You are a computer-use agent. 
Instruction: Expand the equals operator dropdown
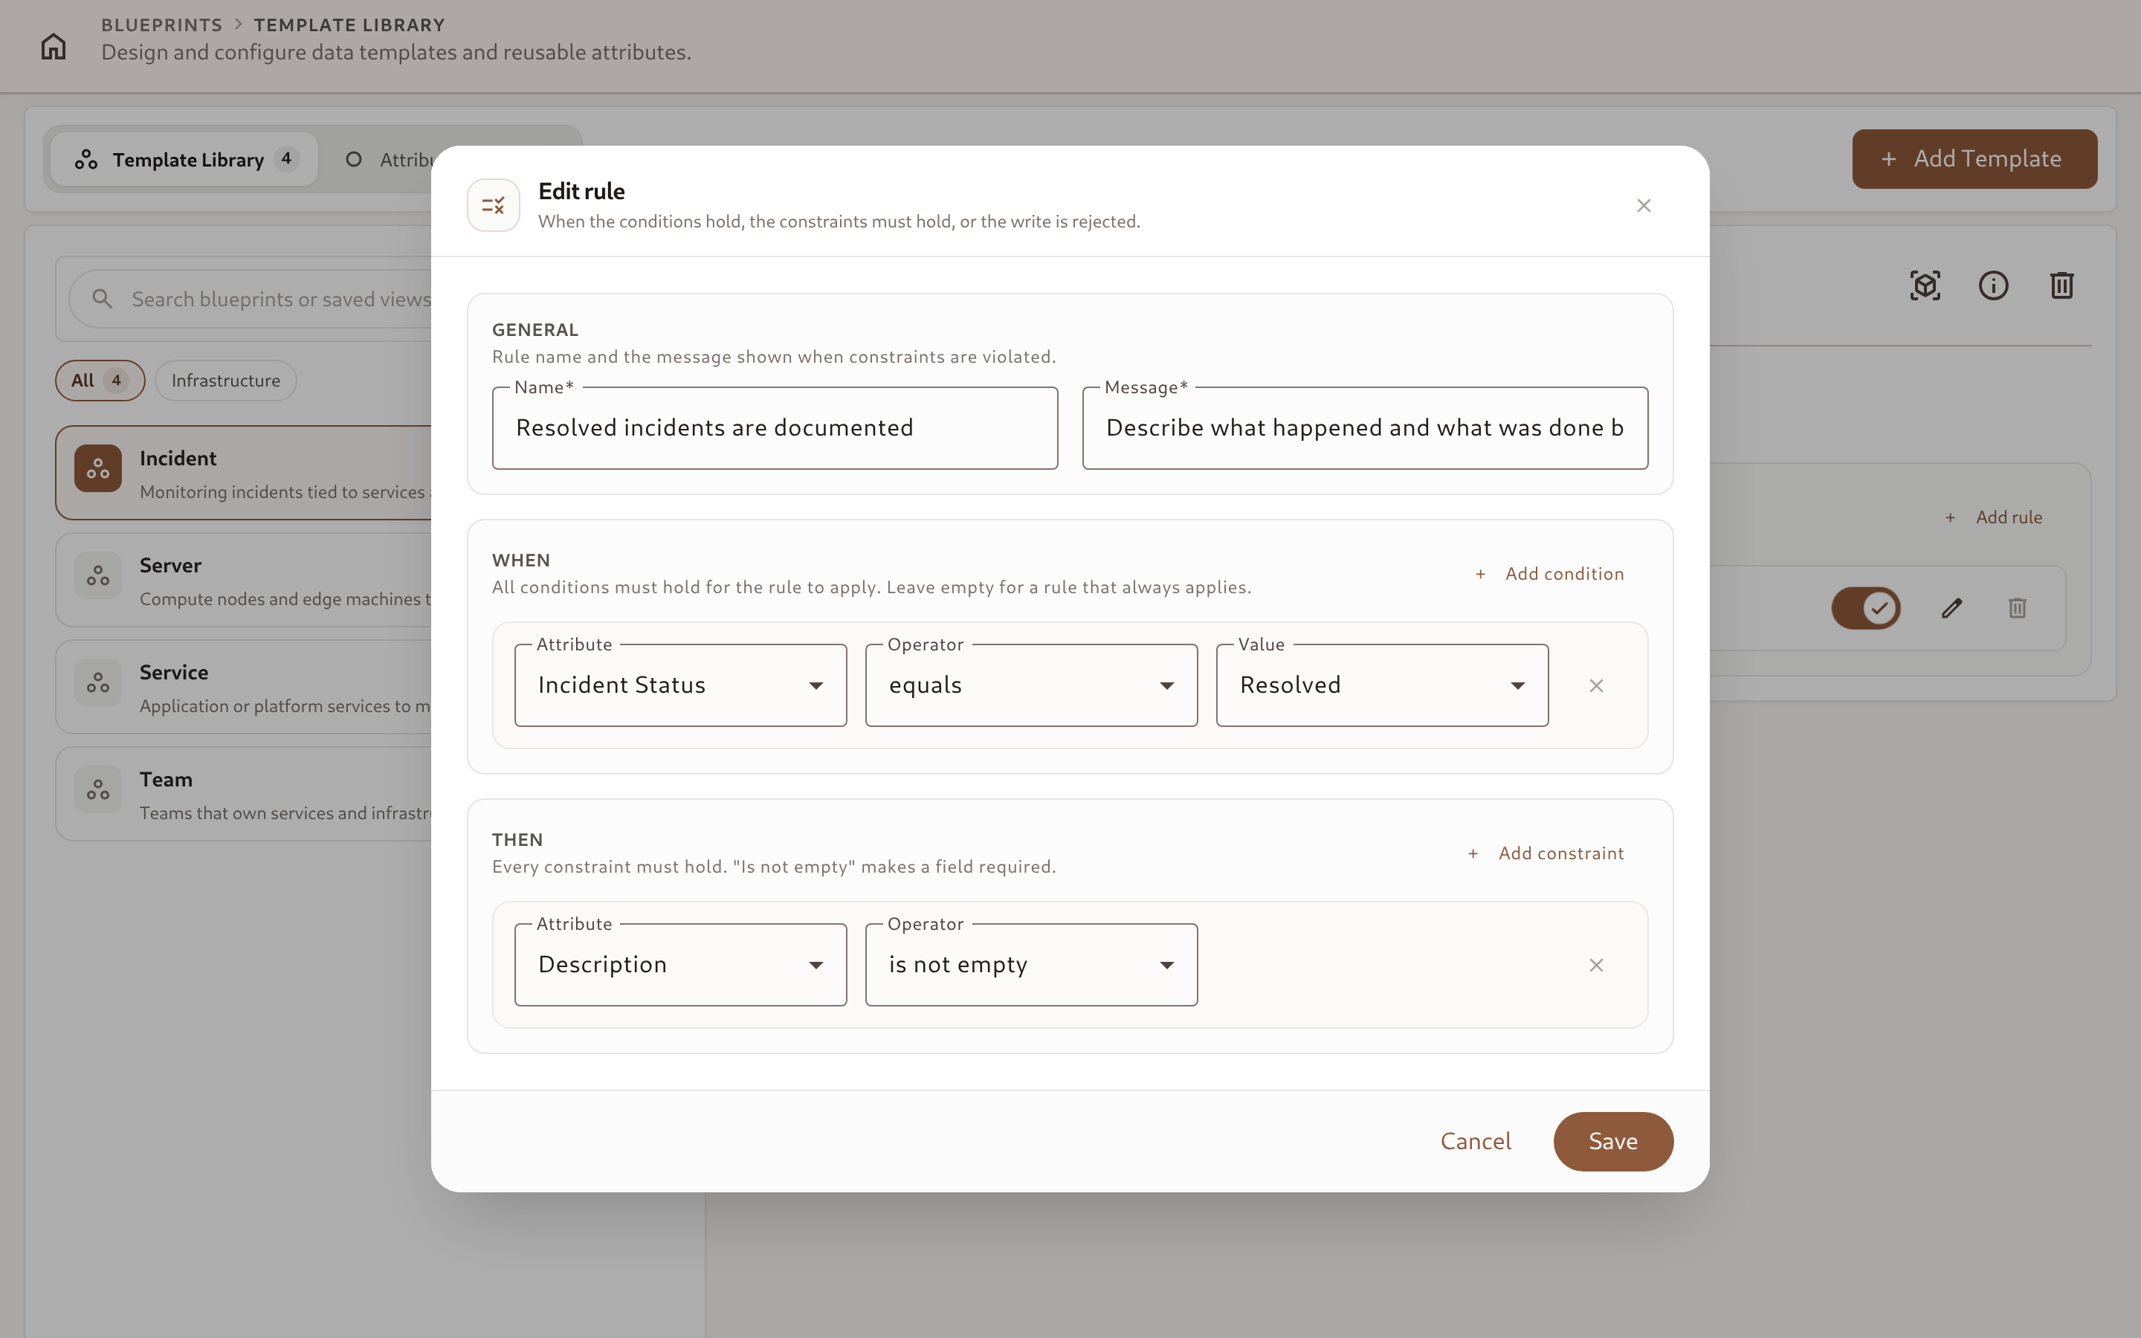pyautogui.click(x=1030, y=686)
